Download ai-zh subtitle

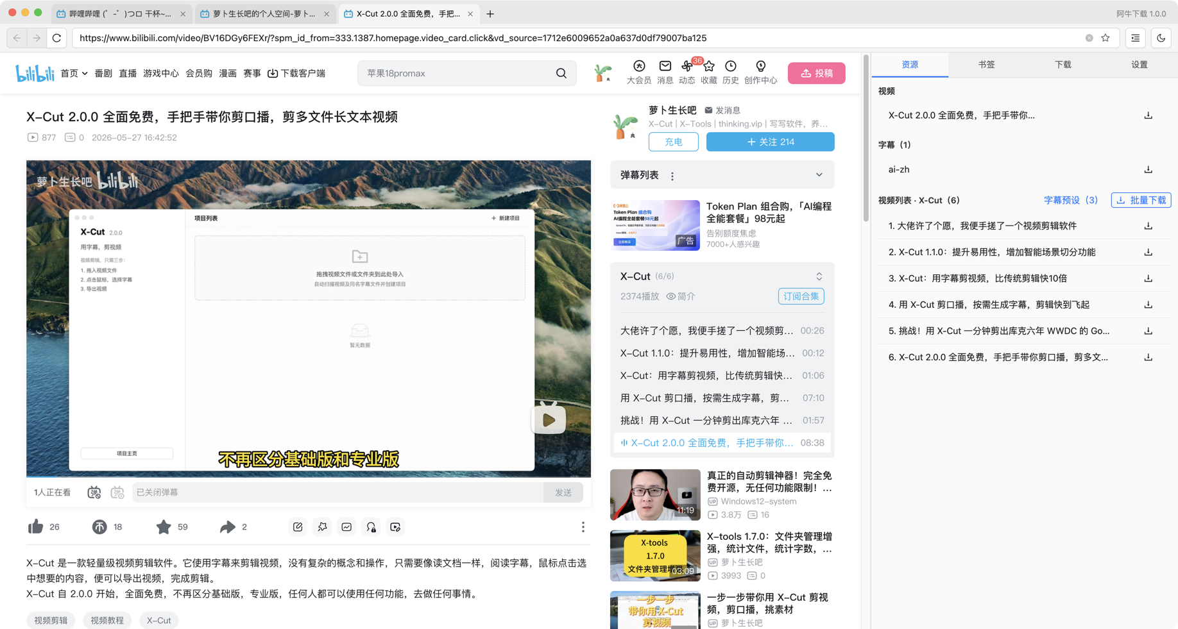1148,170
